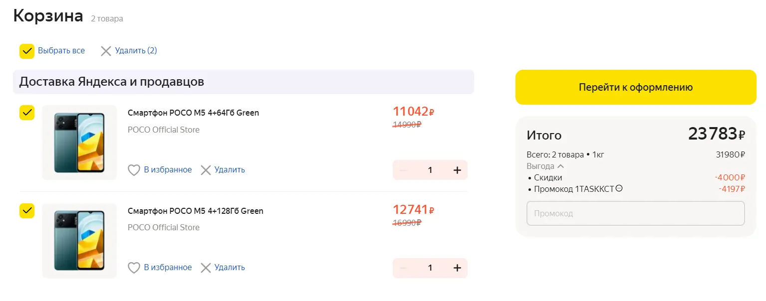
Task: Click heart icon for POCO M5 4+64Гб
Action: tap(134, 170)
